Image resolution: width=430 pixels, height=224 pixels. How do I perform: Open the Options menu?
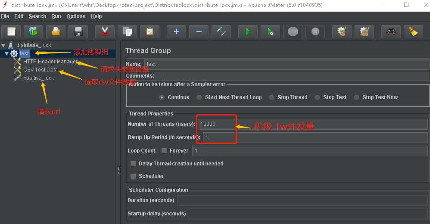pyautogui.click(x=76, y=16)
